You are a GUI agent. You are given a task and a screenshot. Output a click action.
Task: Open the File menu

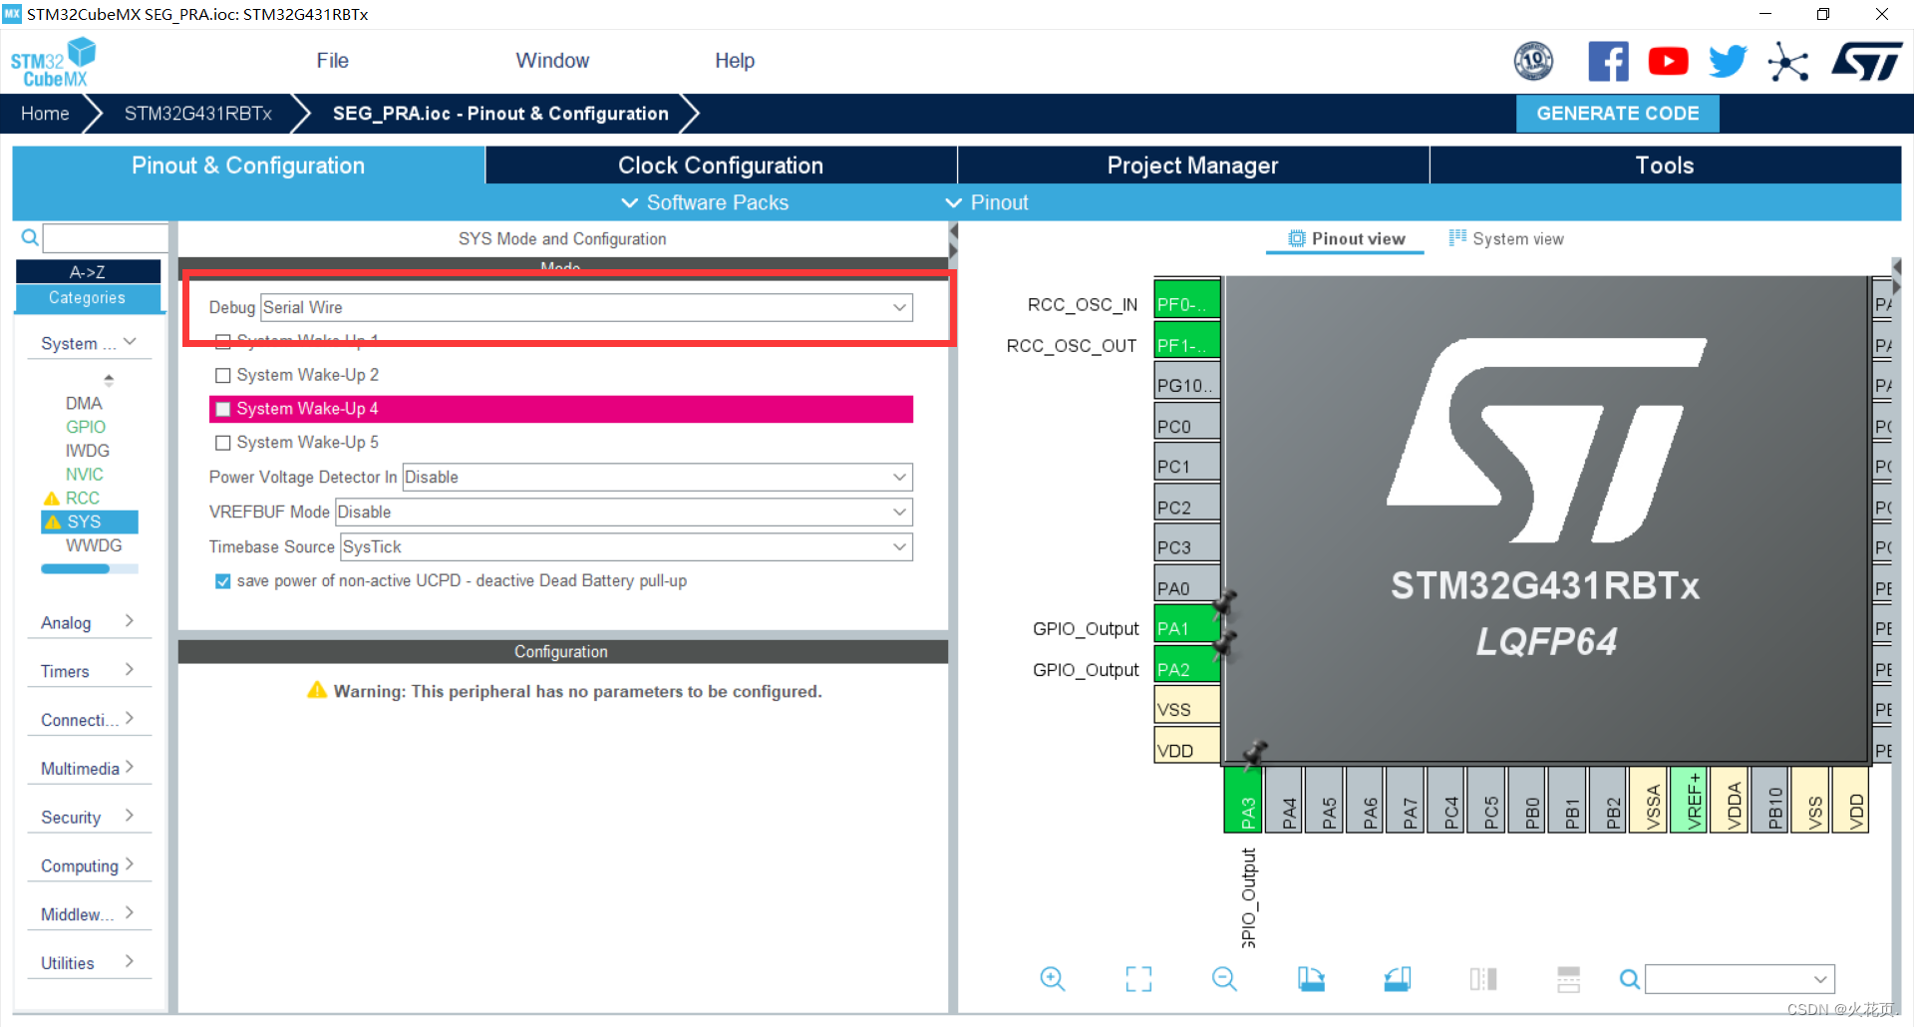click(x=332, y=61)
